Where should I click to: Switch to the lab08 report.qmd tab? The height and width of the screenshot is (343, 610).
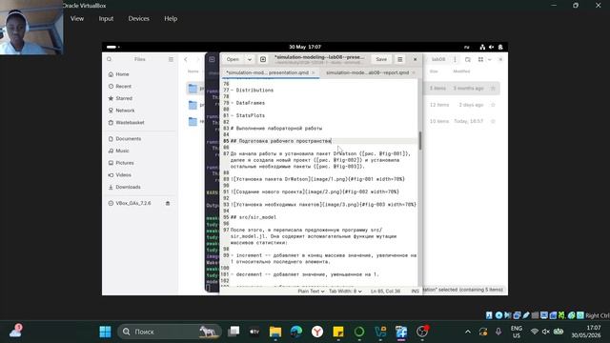(x=367, y=72)
